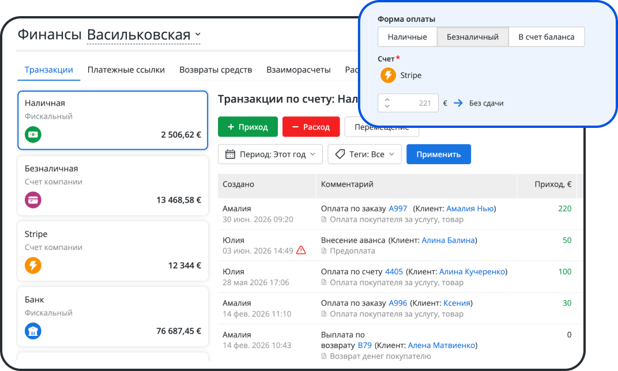Click the Перемещение button

(382, 127)
